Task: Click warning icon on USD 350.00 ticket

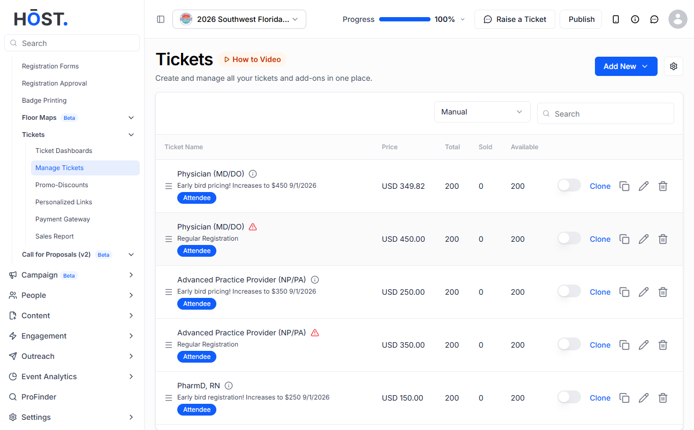Action: tap(315, 333)
